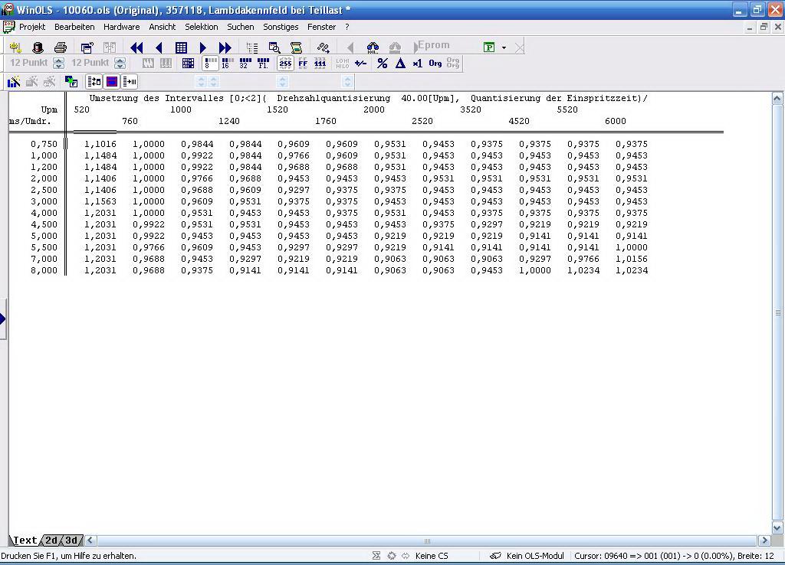785x565 pixels.
Task: Select the cell with value 1,1016
Action: [x=100, y=144]
